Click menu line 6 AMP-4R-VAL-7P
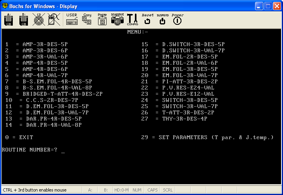 [36, 75]
